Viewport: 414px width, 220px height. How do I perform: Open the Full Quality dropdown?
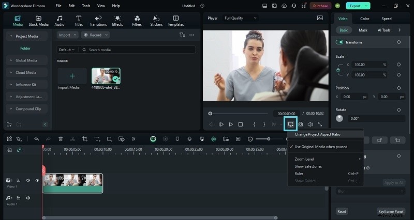click(240, 18)
